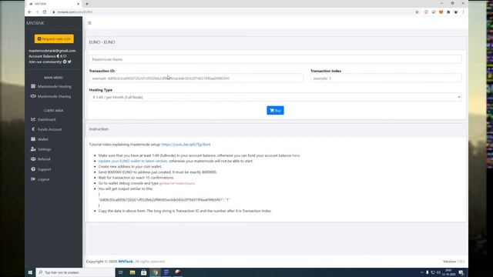
Task: Open a new browser tab
Action: tap(87, 4)
